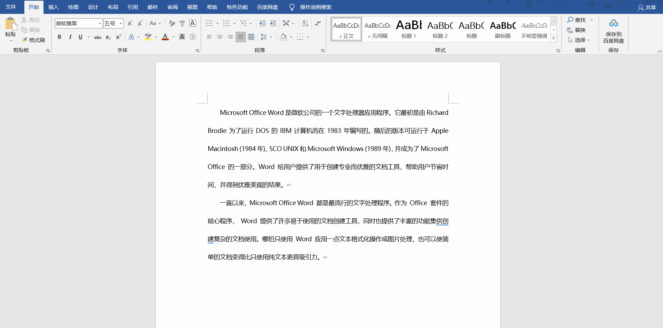
Task: Switch to the Insert (插入) tab
Action: coord(53,7)
